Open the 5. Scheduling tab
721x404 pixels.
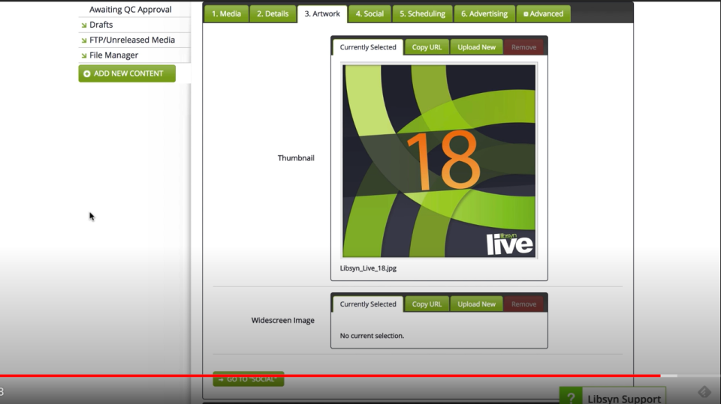[x=423, y=13]
